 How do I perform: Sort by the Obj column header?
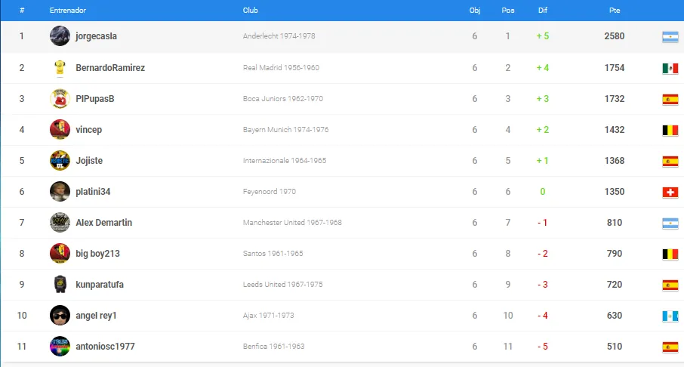point(475,10)
